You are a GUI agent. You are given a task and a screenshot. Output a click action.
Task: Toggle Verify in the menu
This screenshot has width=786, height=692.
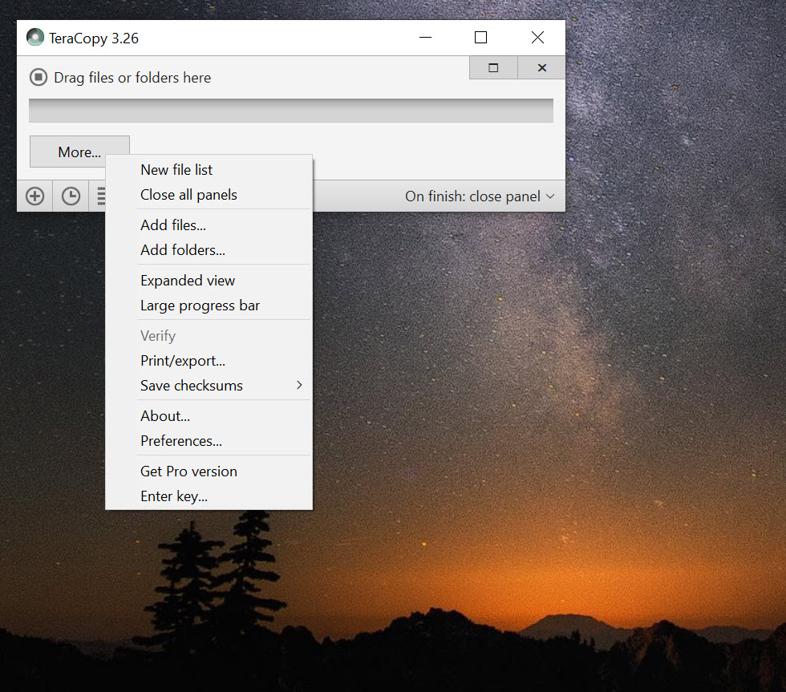(158, 335)
